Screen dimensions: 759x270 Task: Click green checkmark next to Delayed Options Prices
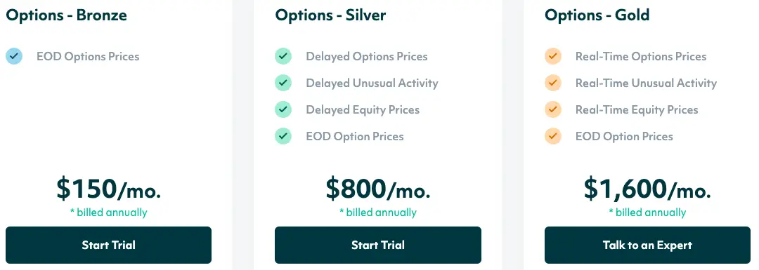click(283, 57)
